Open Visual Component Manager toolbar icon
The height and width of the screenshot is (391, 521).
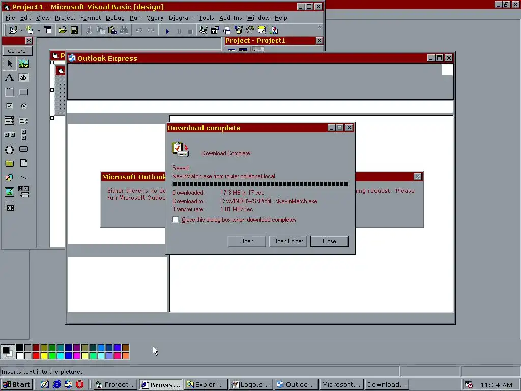point(274,30)
